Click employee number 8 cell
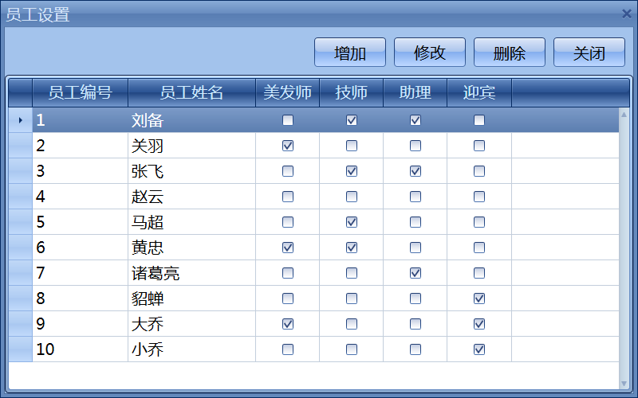 click(81, 298)
